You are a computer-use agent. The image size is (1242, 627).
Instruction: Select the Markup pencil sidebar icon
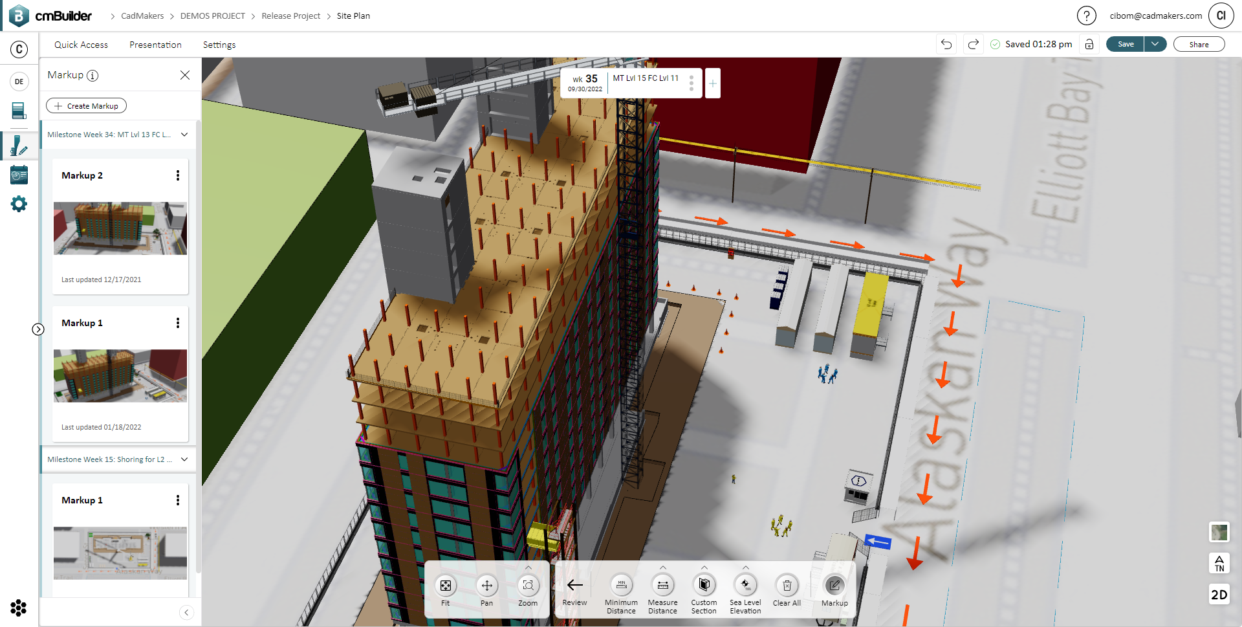click(19, 146)
